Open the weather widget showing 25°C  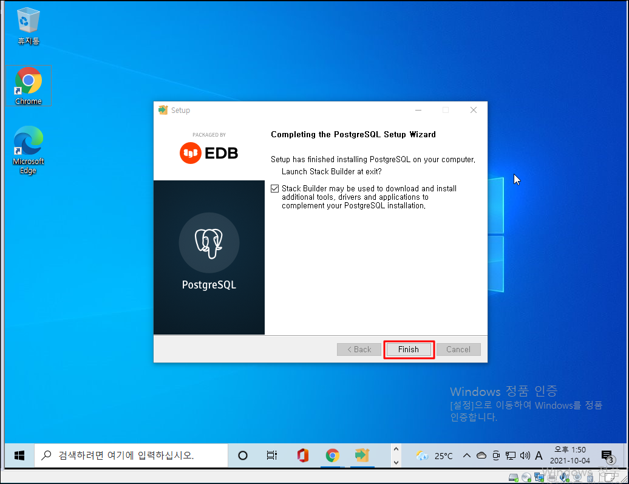click(435, 455)
